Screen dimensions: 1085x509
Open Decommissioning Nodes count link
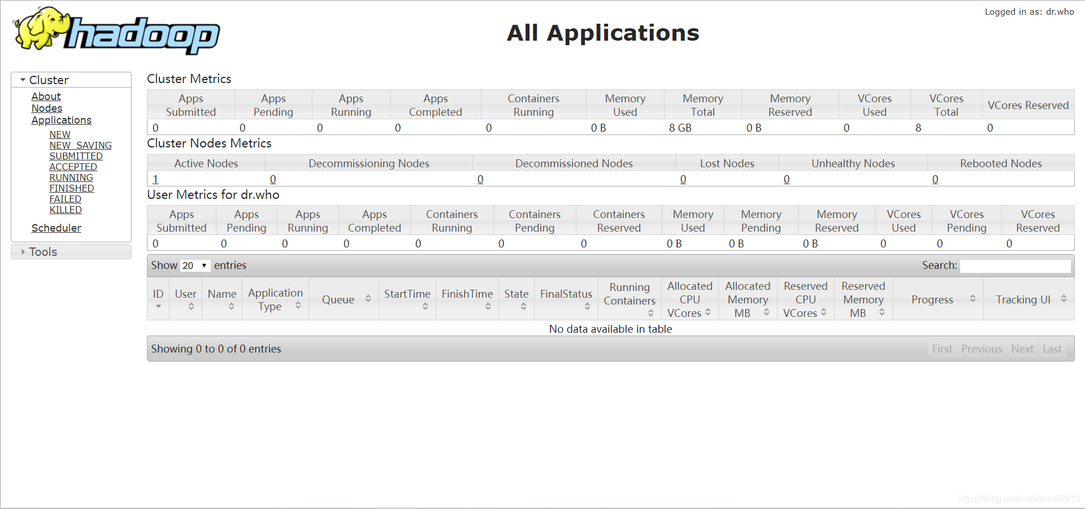(273, 179)
